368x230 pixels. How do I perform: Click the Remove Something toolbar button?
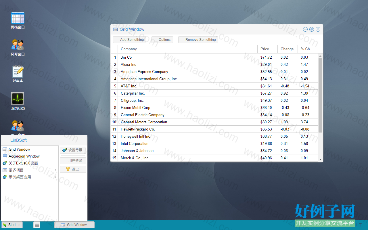tap(198, 40)
